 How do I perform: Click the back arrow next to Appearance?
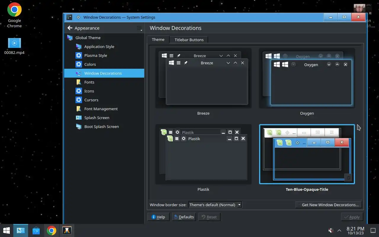tap(70, 28)
